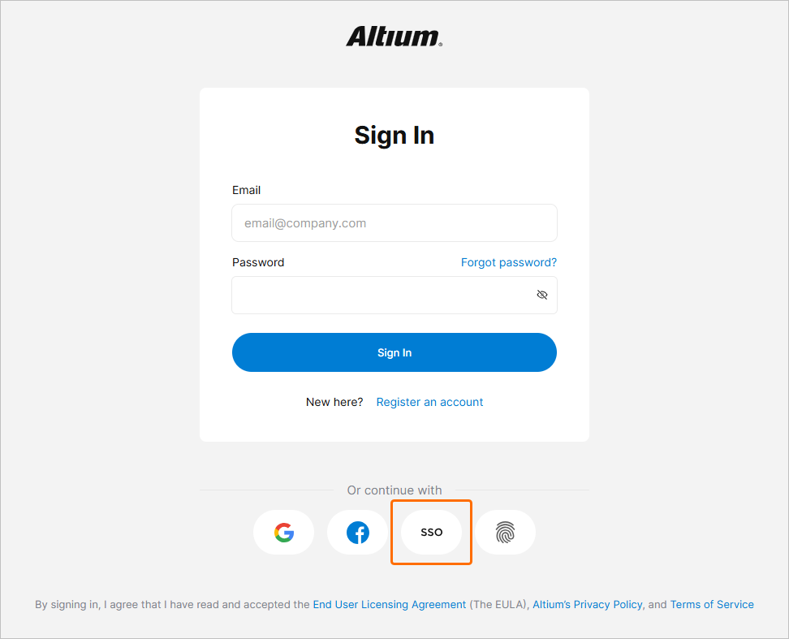Select the fingerprint passkey sign-in icon
This screenshot has width=789, height=639.
pos(505,533)
